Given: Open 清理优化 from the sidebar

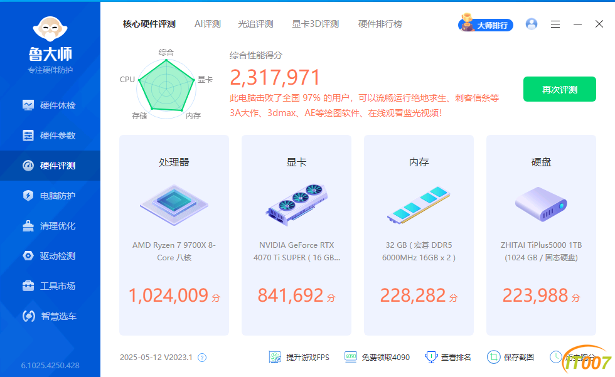Looking at the screenshot, I should pyautogui.click(x=50, y=226).
